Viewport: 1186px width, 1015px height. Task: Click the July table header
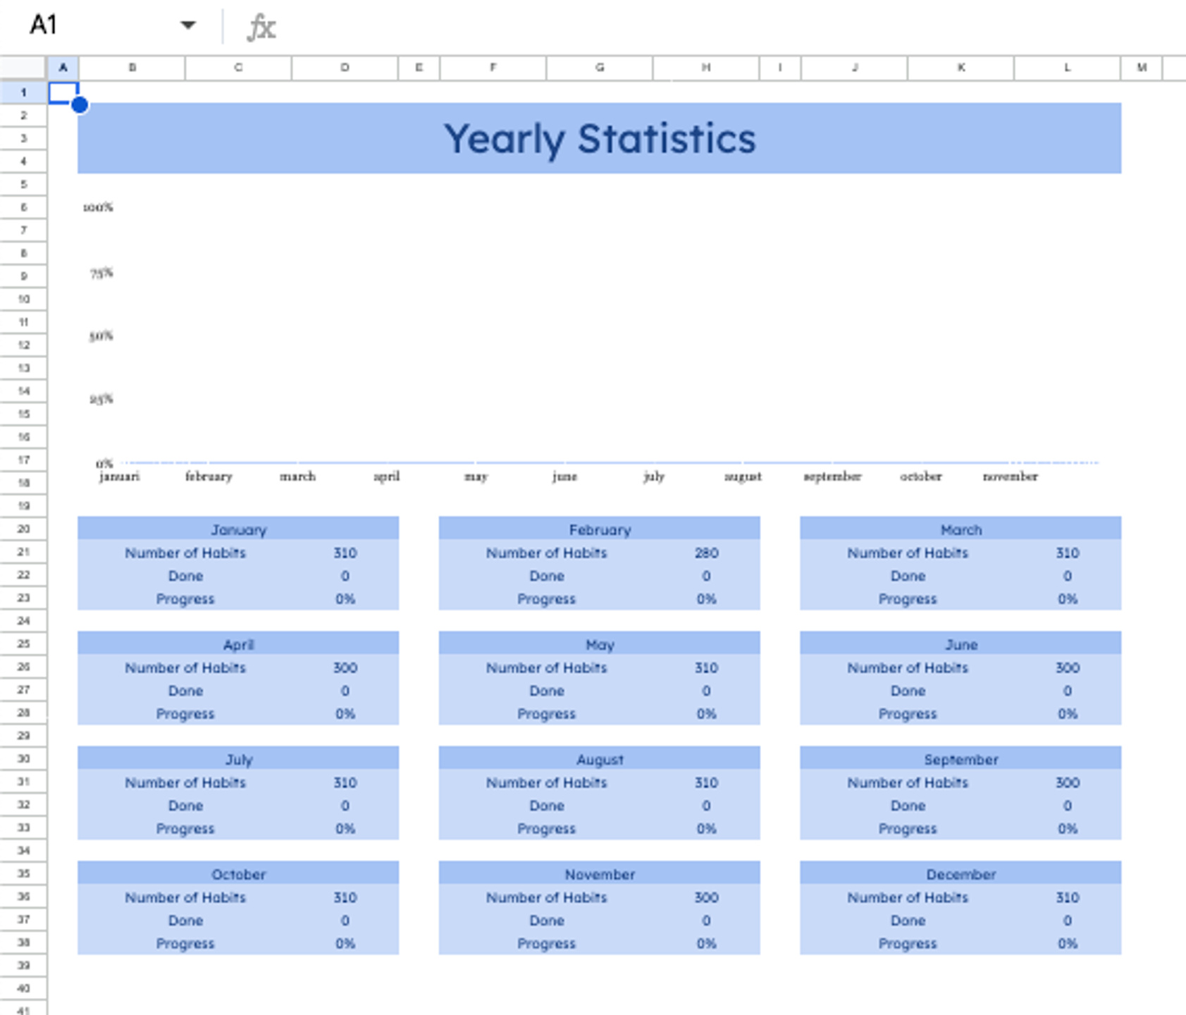[238, 758]
